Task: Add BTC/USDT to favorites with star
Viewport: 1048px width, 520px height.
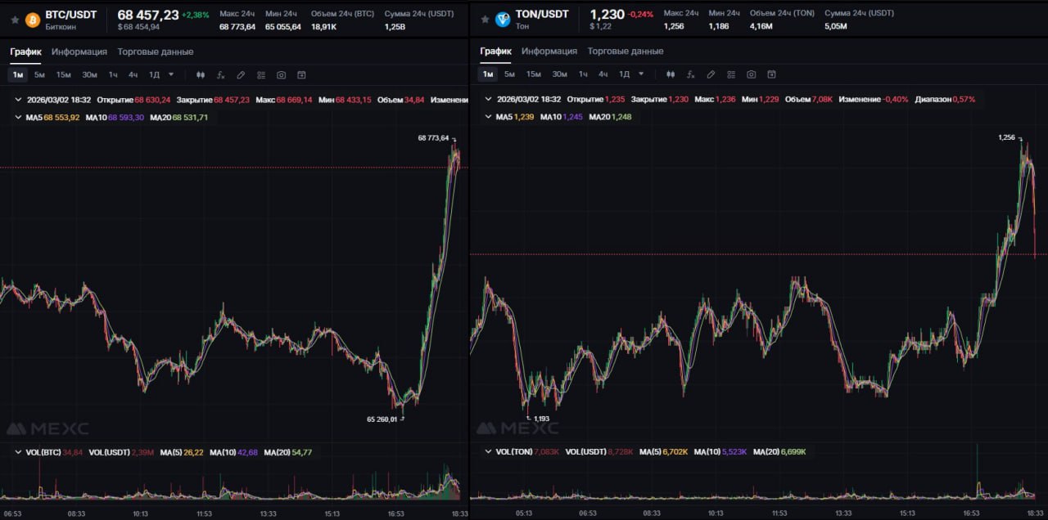Action: point(15,20)
